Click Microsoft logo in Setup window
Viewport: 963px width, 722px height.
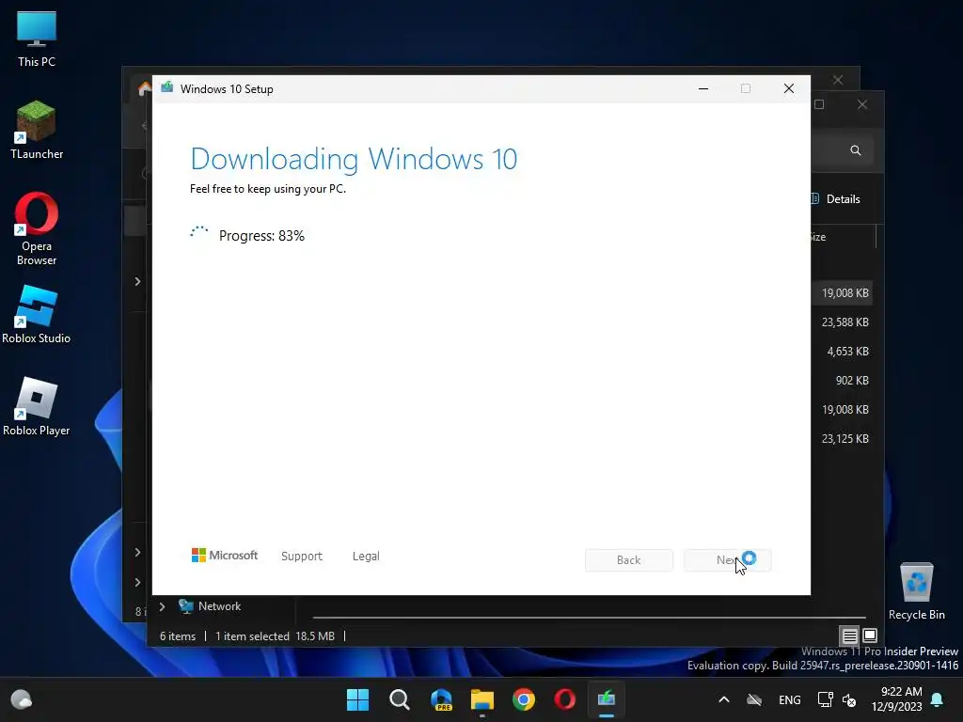pos(225,555)
